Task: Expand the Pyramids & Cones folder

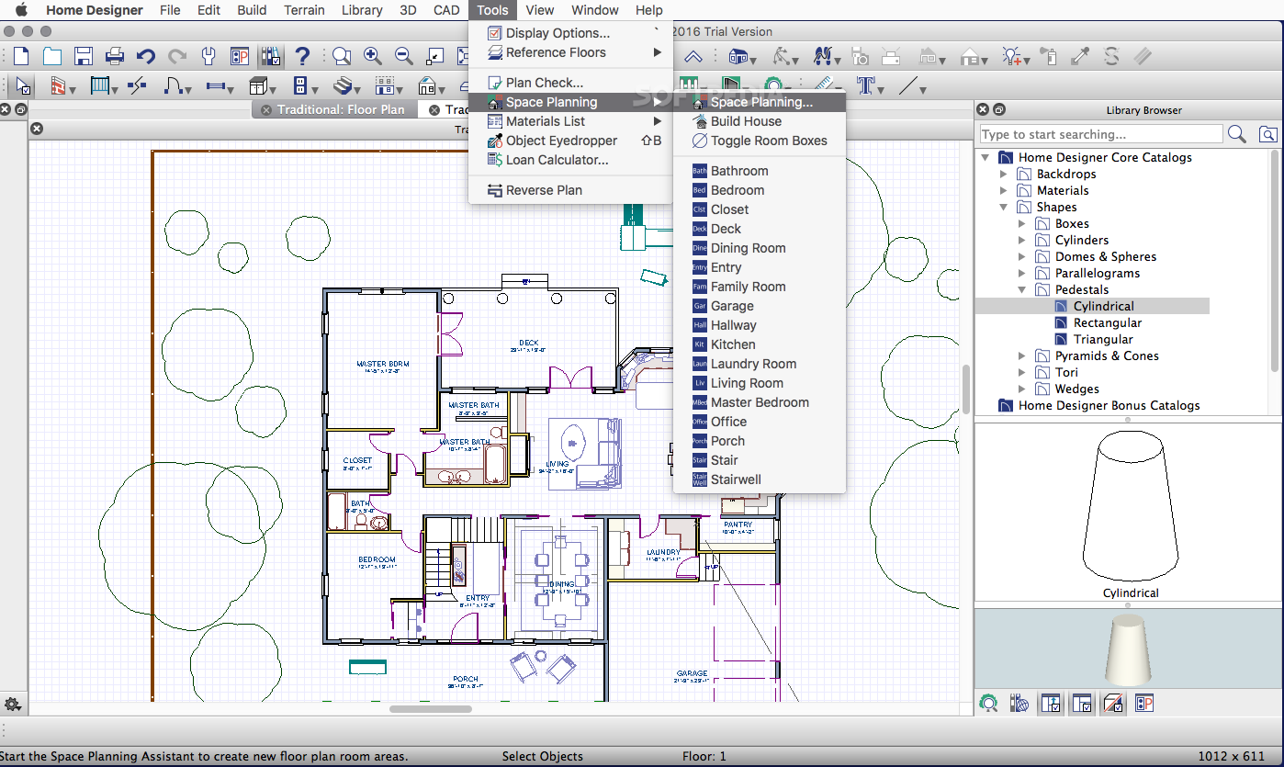Action: tap(1022, 355)
